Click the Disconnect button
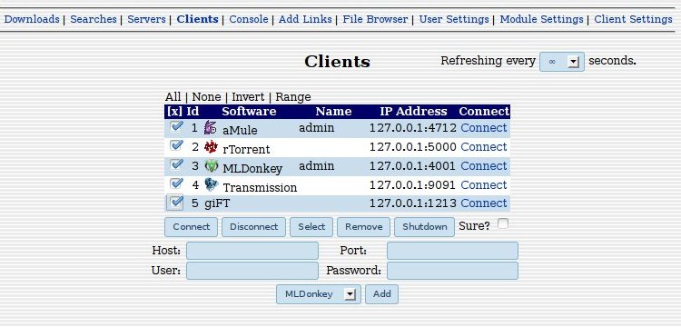The width and height of the screenshot is (681, 327). tap(253, 227)
